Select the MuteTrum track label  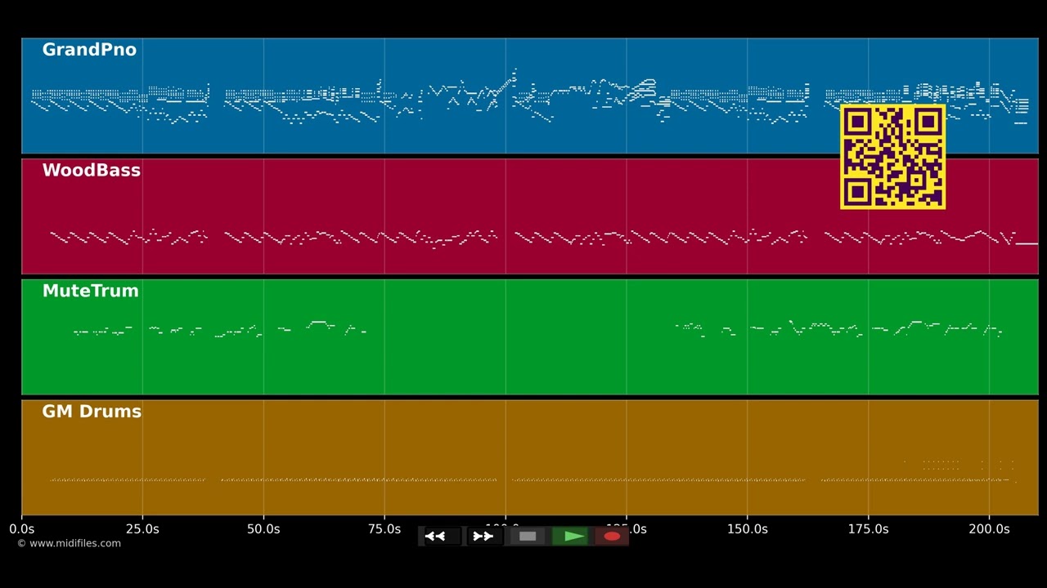[x=90, y=291]
